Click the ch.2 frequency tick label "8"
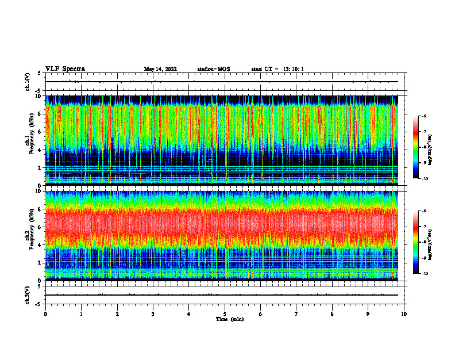Image resolution: width=455 pixels, height=352 pixels. click(x=40, y=209)
